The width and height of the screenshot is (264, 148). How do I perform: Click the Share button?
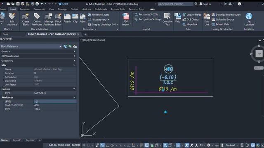click(x=63, y=4)
